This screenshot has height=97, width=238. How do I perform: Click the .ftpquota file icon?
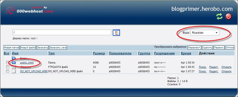pos(14,67)
